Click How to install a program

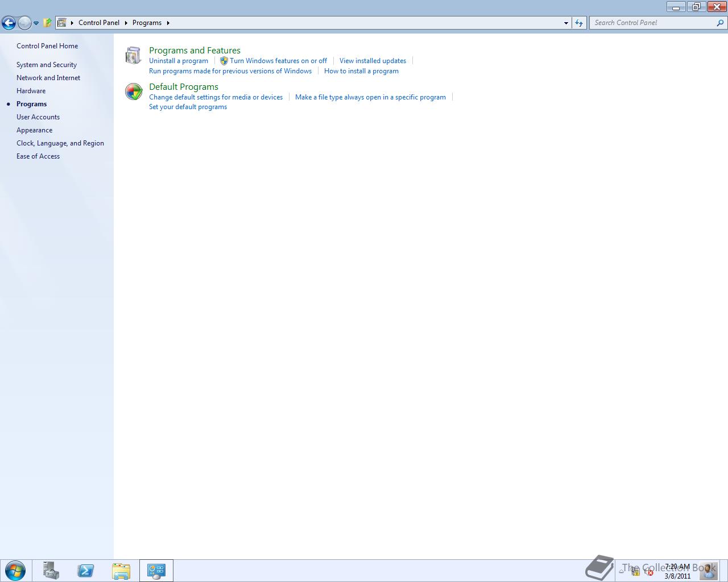pyautogui.click(x=361, y=71)
